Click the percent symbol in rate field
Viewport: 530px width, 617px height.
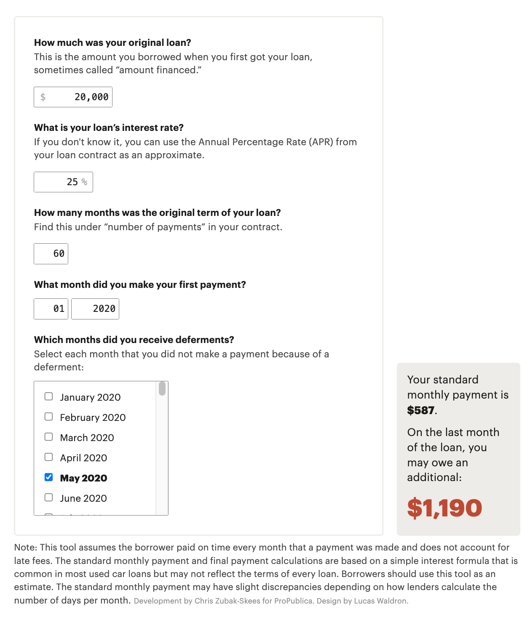click(x=85, y=182)
